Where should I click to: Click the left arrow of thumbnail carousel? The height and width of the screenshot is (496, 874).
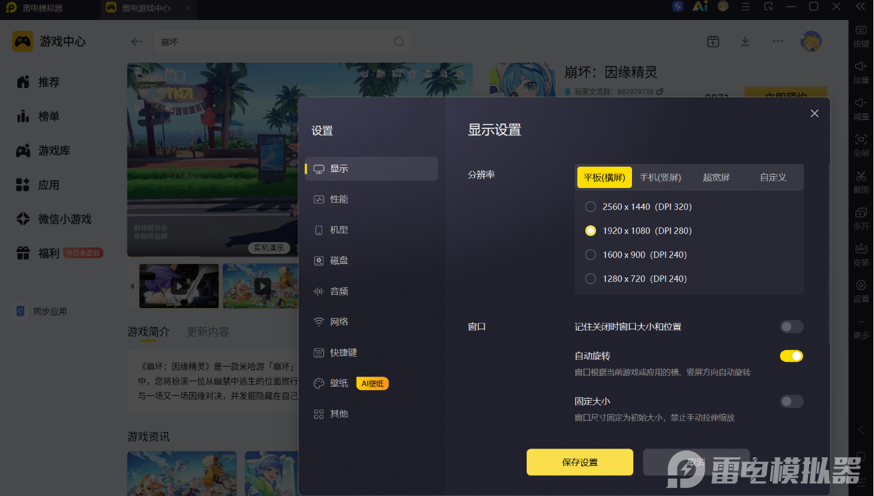pyautogui.click(x=132, y=286)
